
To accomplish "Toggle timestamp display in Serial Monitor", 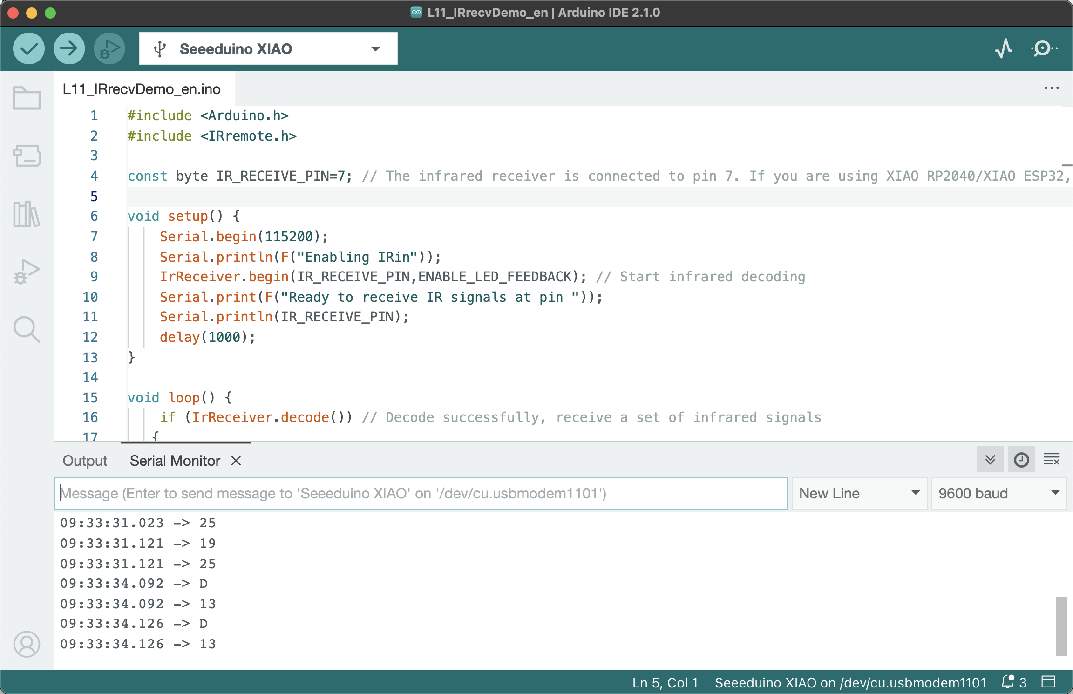I will pos(1021,460).
